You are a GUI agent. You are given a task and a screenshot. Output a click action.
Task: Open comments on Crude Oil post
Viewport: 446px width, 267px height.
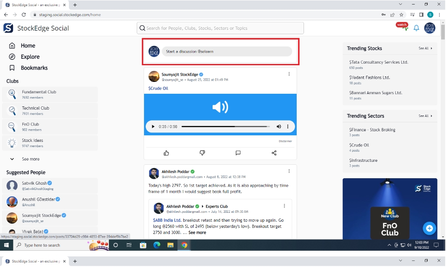[238, 153]
